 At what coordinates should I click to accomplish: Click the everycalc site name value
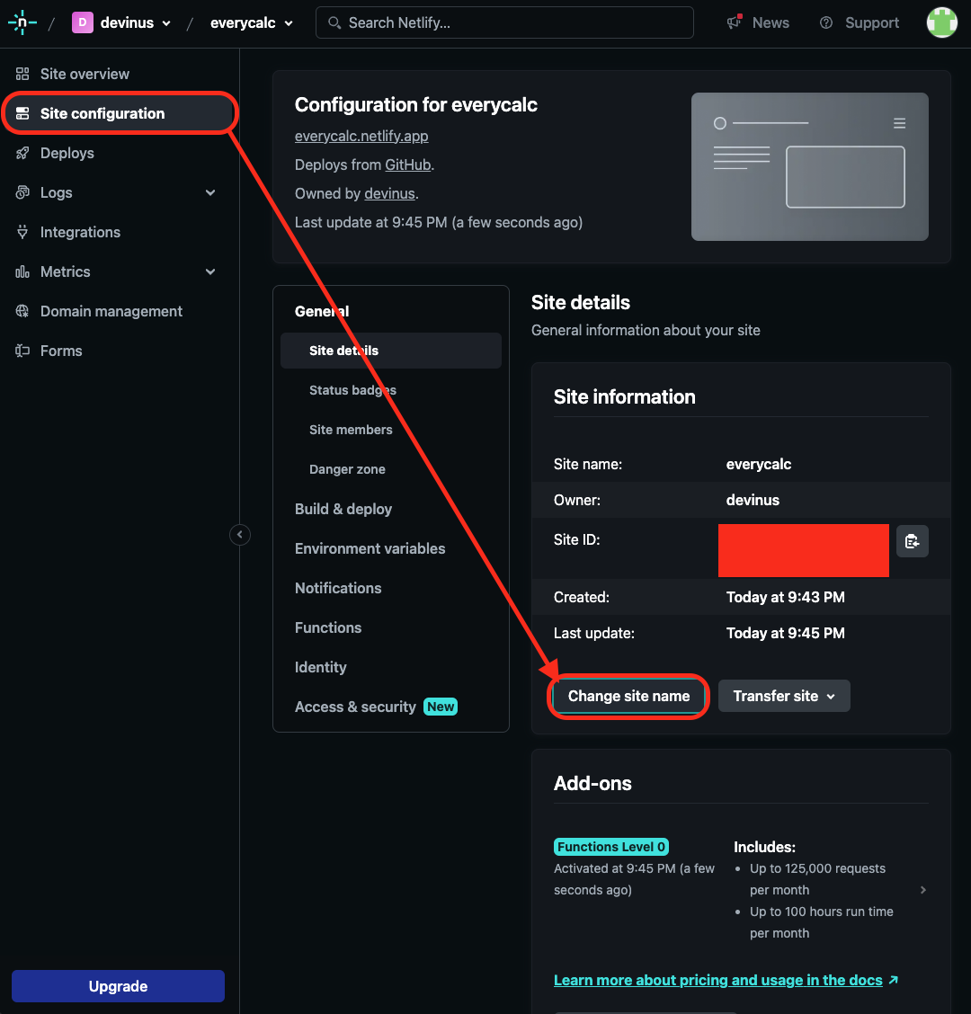(759, 464)
